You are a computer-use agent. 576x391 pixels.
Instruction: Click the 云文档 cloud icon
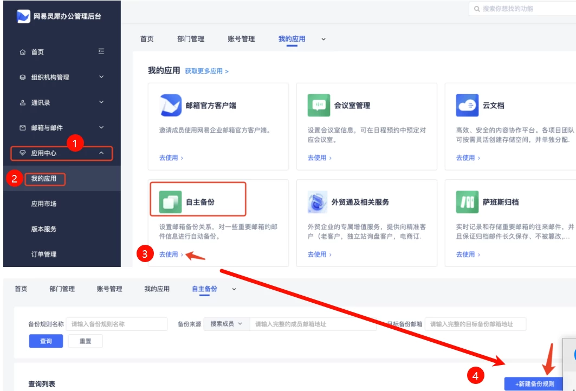click(467, 106)
